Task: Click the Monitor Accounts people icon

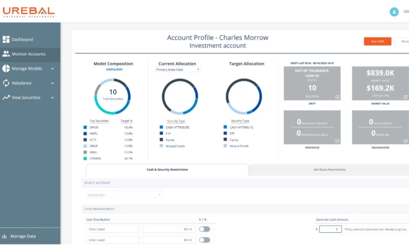Action: pos(6,54)
